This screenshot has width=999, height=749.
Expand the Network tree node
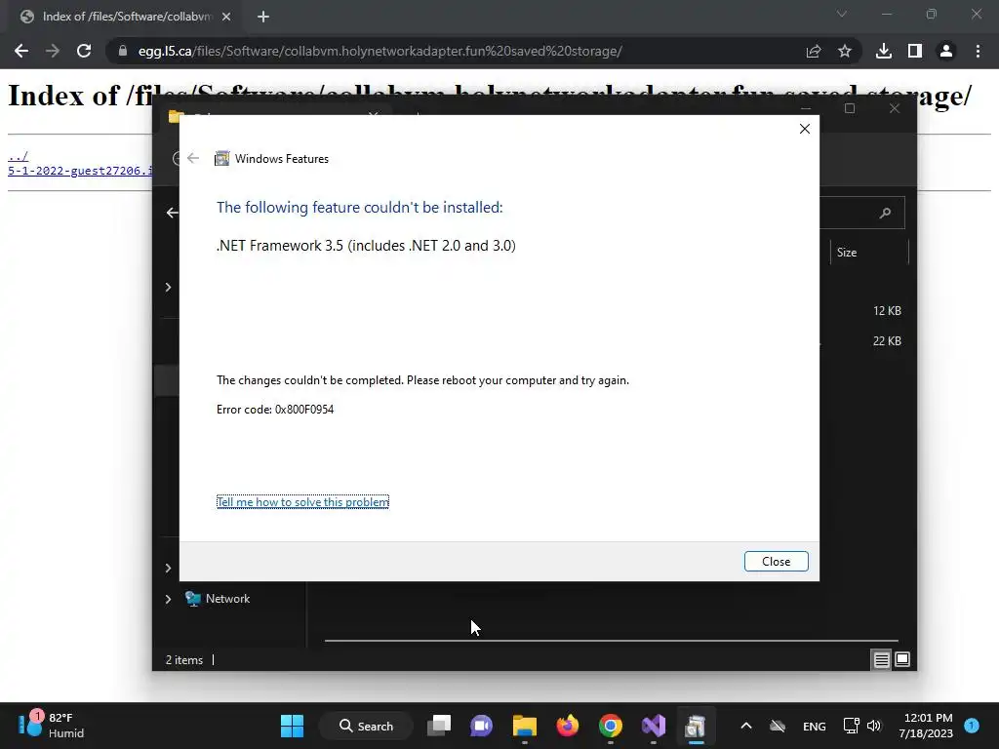pos(168,600)
